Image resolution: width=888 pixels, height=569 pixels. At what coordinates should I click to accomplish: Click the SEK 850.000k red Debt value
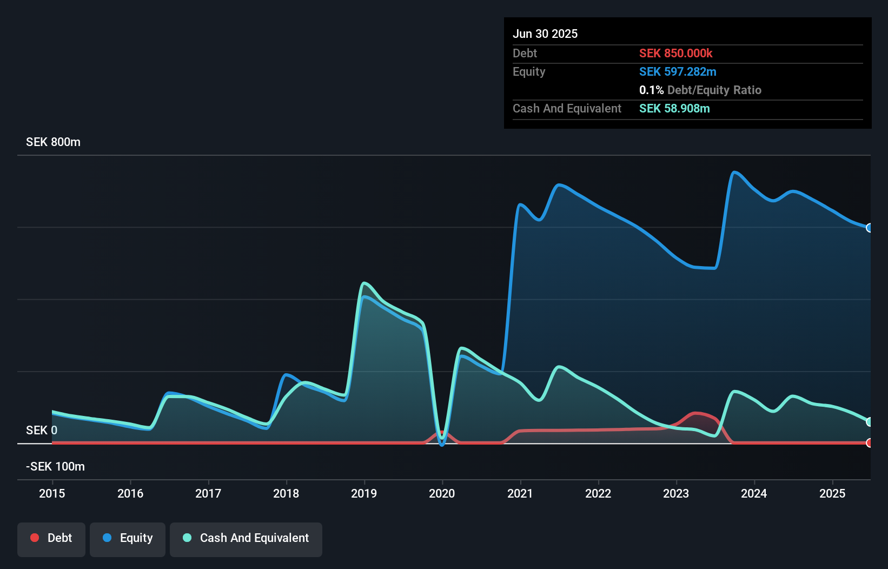pyautogui.click(x=676, y=53)
